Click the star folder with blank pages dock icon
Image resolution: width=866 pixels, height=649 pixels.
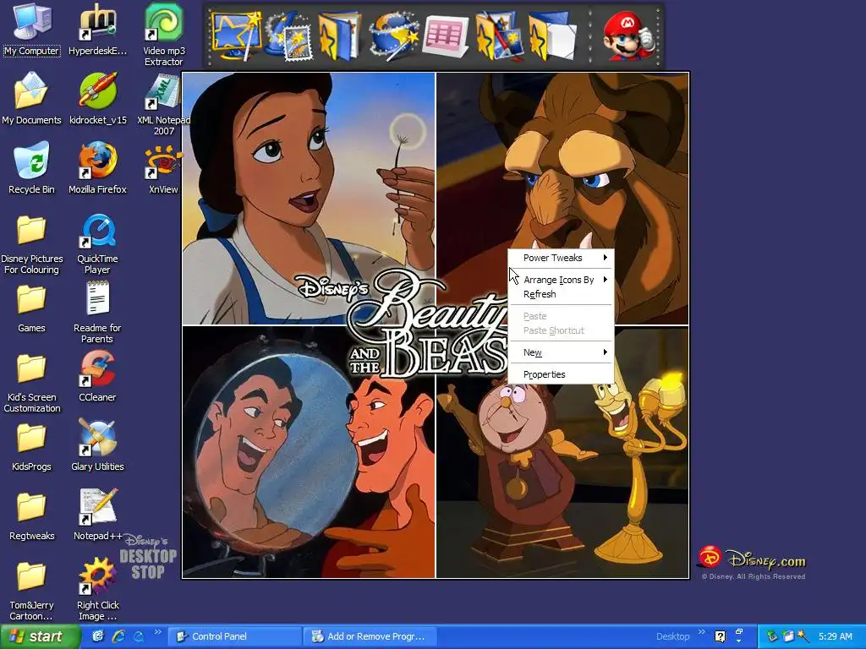click(x=552, y=36)
